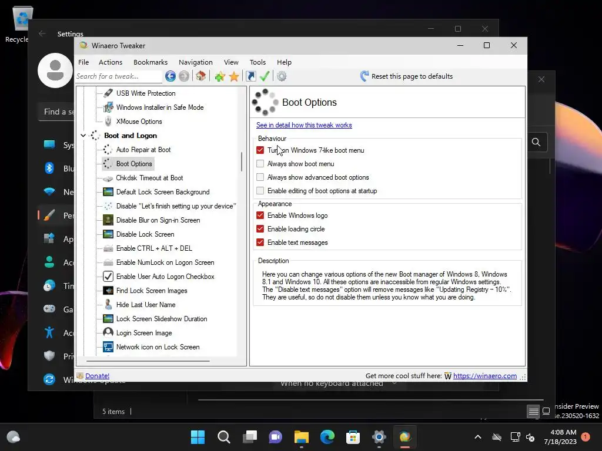Click the Donate! link
The width and height of the screenshot is (602, 451).
coord(97,376)
